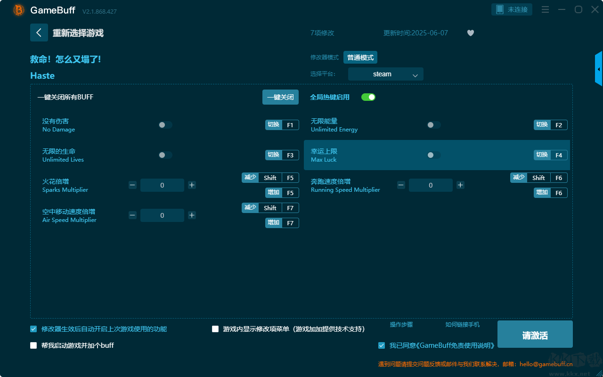Click the Sparks Multiplier value field
The height and width of the screenshot is (377, 603).
click(x=162, y=185)
